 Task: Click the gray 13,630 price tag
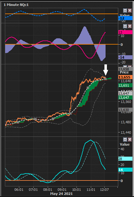(125, 110)
